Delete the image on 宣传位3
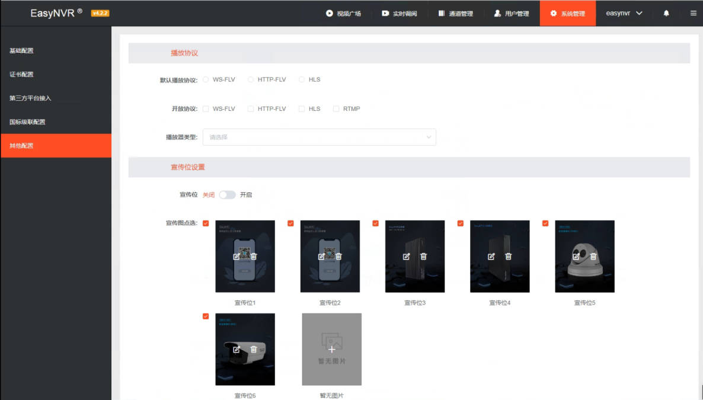This screenshot has height=400, width=703. (x=423, y=257)
